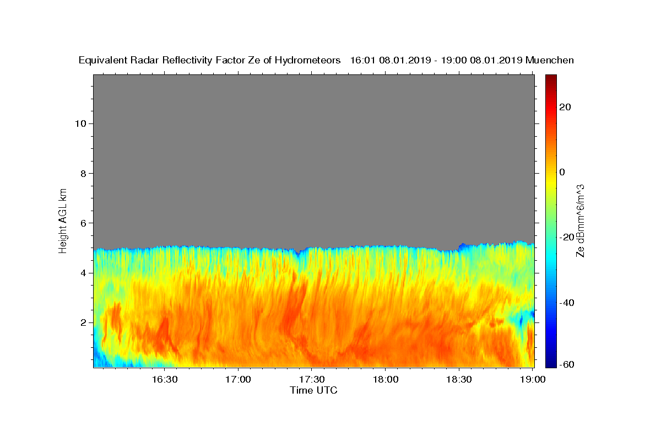This screenshot has width=661, height=441.
Task: Click the 'Height AGL km' axis label
Action: pos(63,220)
